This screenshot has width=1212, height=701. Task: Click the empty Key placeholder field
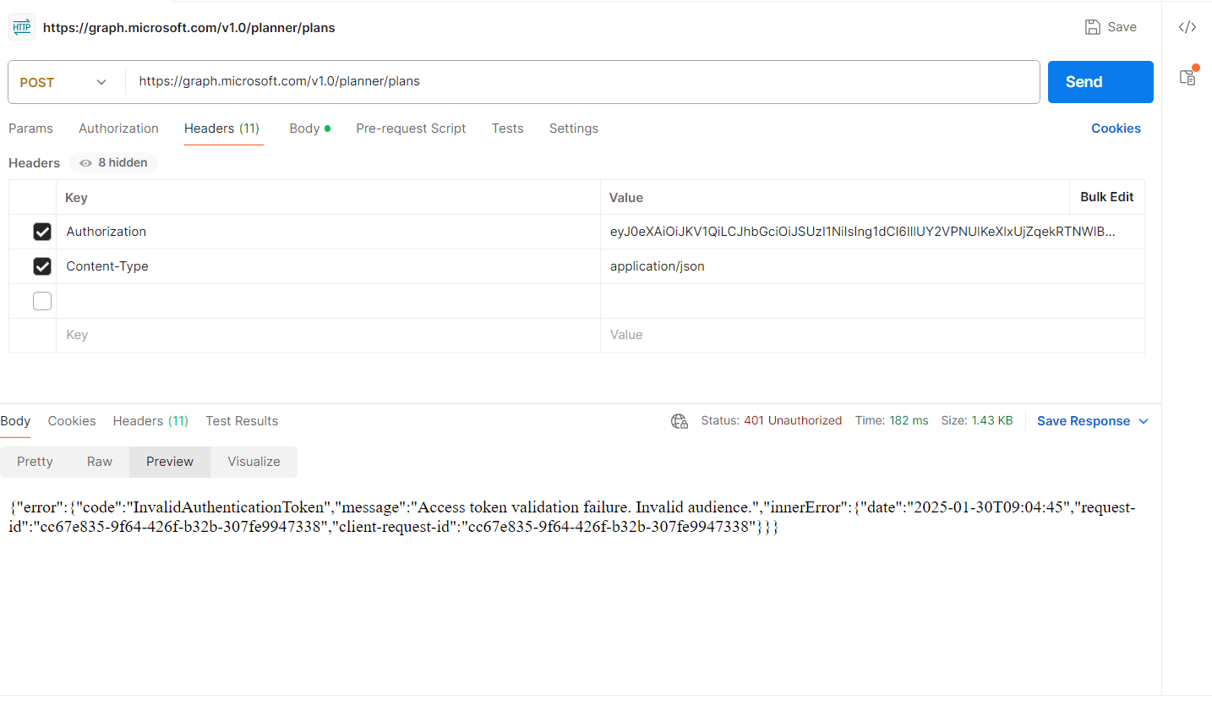pyautogui.click(x=328, y=336)
